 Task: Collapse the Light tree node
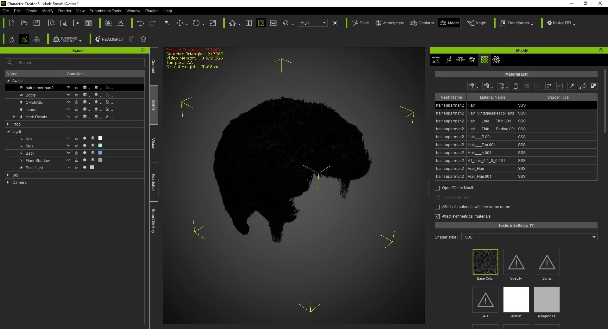(9, 132)
